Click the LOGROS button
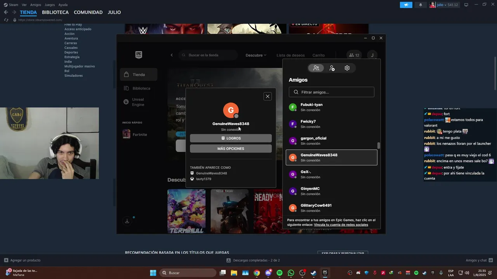497x279 pixels. click(231, 138)
